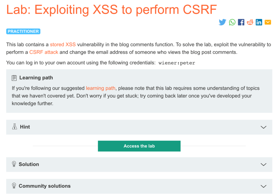Follow the learning path link
Screen dimensions: 275x195
pyautogui.click(x=101, y=88)
